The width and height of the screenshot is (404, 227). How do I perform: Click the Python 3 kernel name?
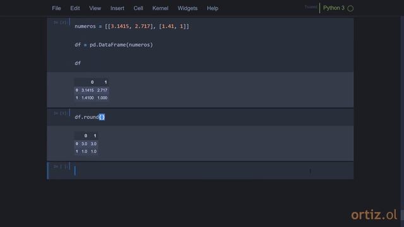(334, 8)
